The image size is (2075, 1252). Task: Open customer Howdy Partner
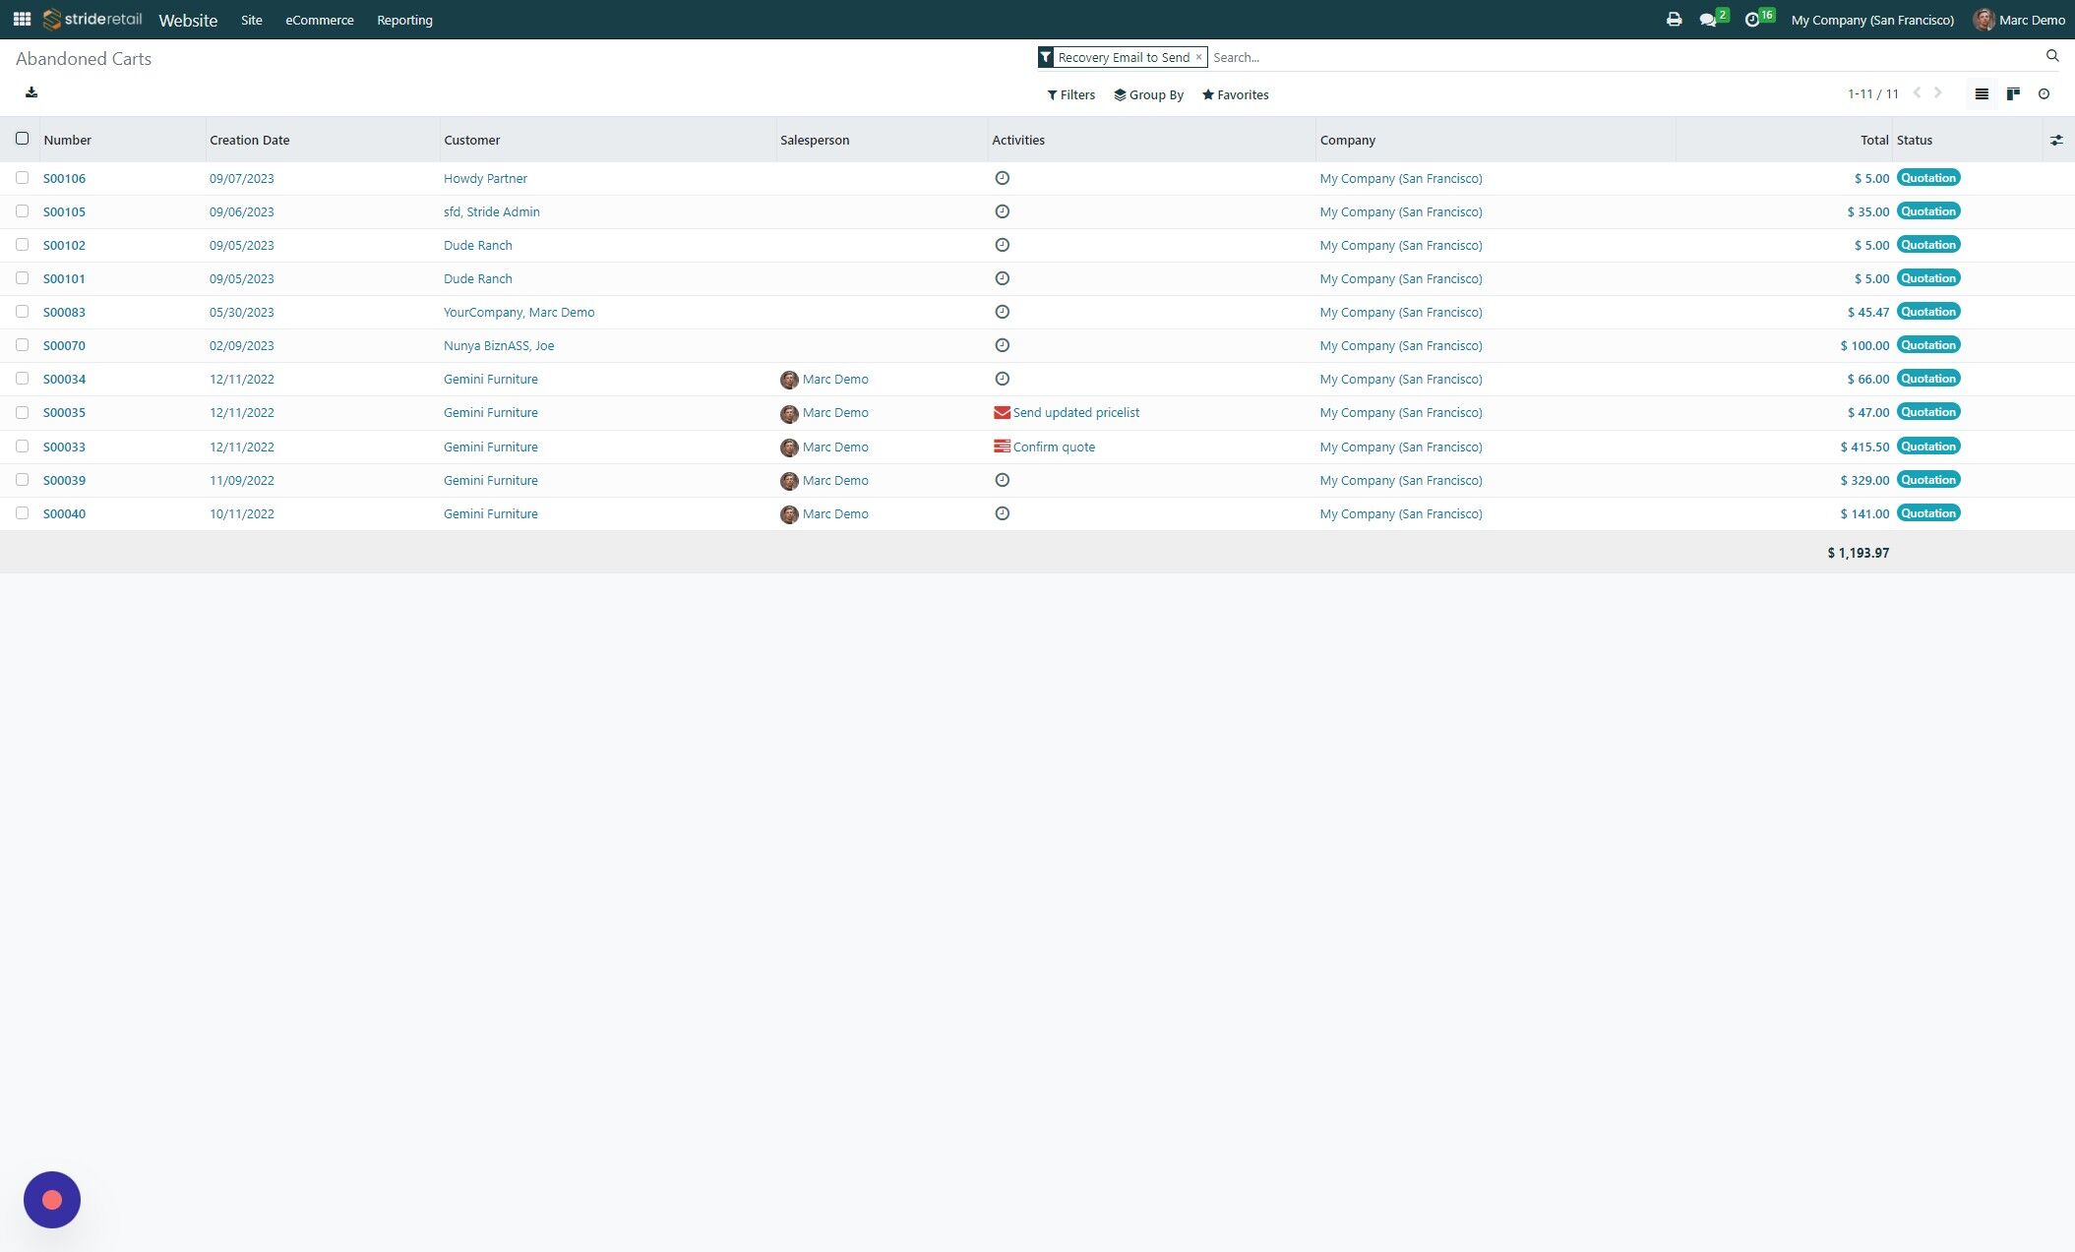point(485,178)
